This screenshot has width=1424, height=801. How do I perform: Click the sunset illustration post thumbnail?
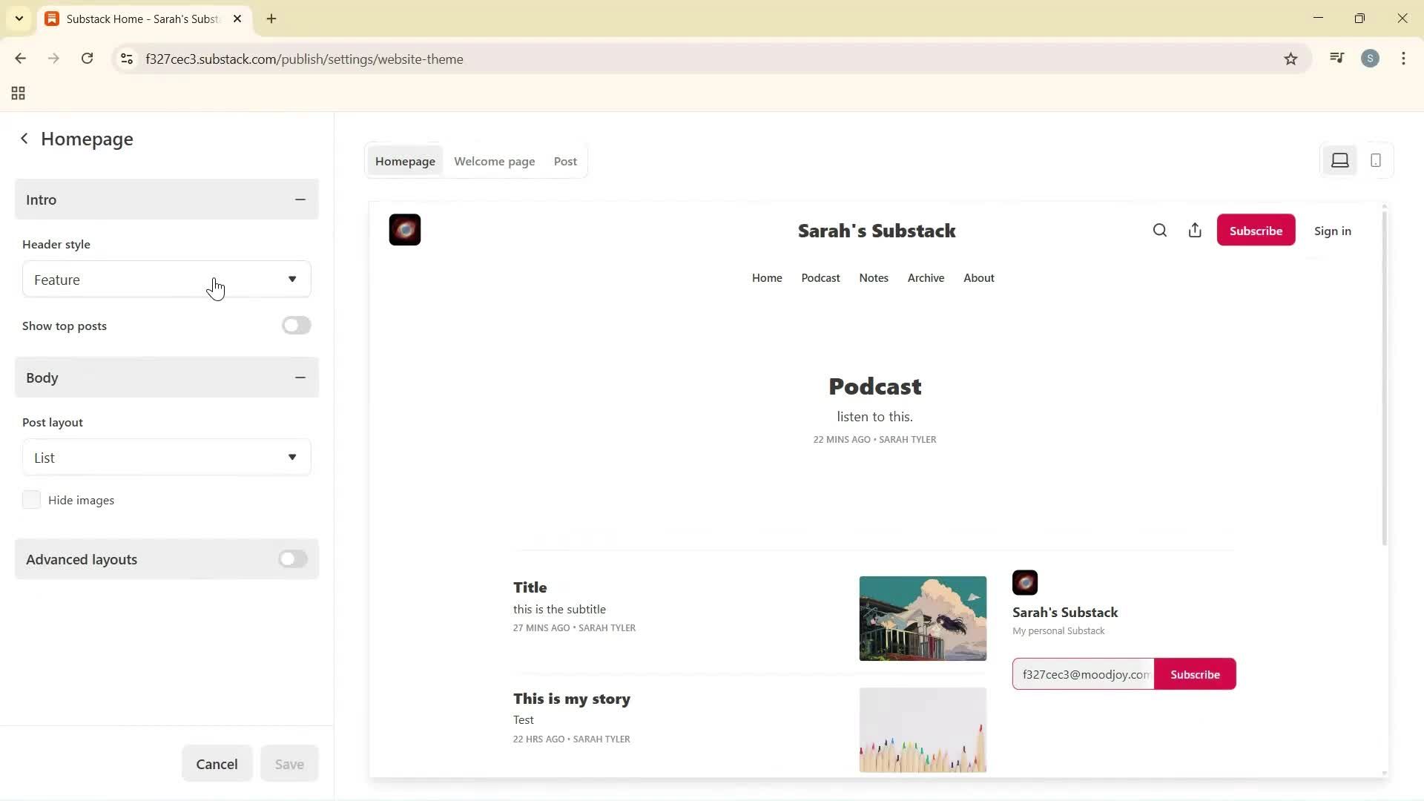(923, 619)
